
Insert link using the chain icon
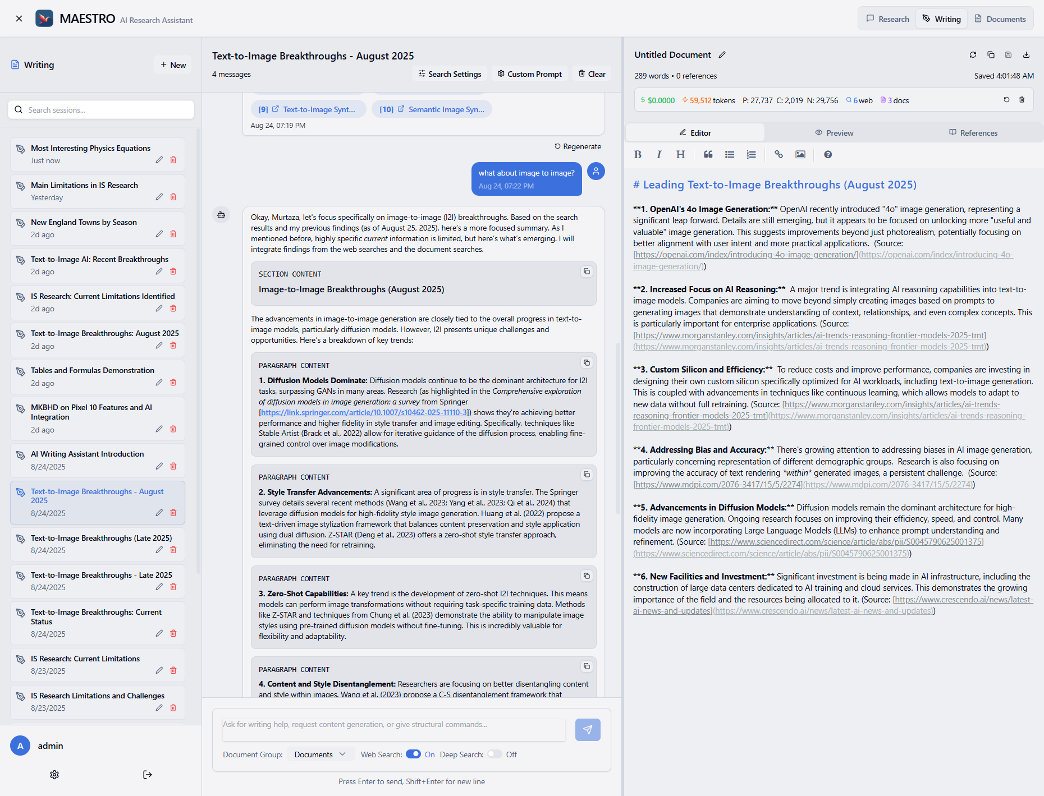tap(779, 154)
